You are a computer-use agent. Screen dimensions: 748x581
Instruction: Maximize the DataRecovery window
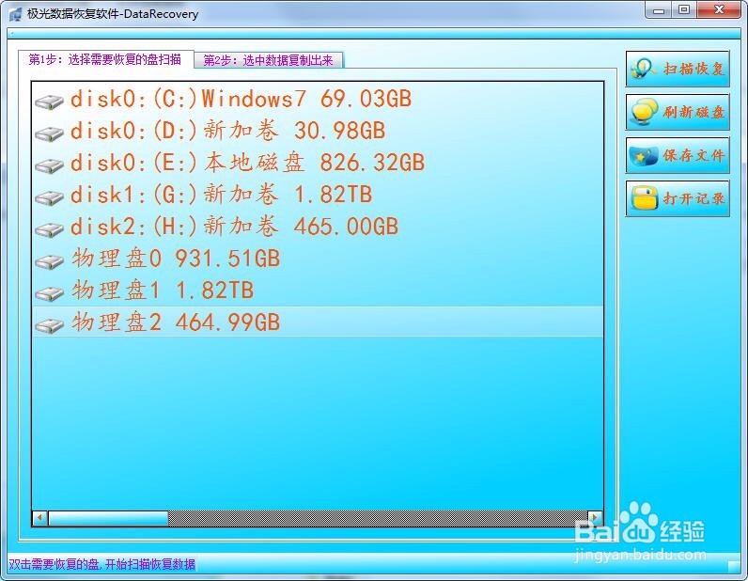(x=684, y=10)
